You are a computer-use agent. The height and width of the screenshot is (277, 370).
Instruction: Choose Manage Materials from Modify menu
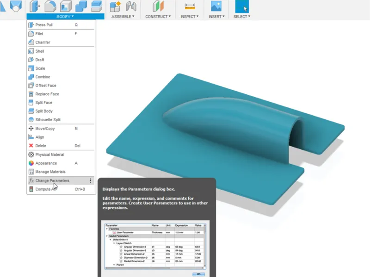pos(61,172)
